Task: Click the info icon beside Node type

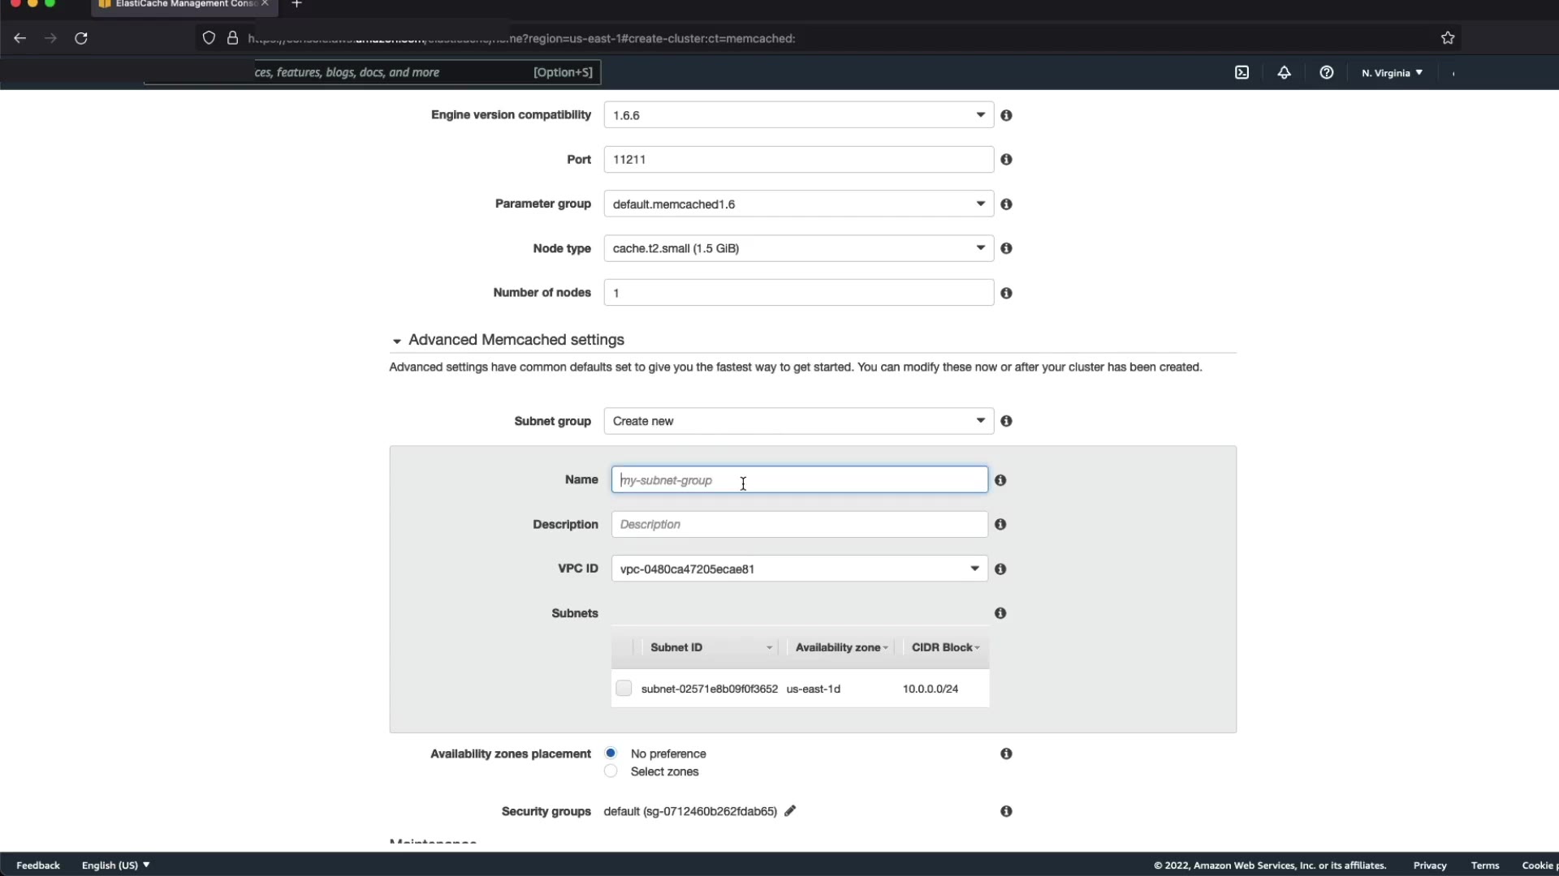Action: point(1006,248)
